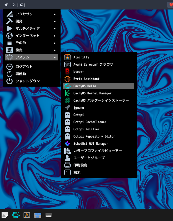This screenshot has height=221, width=173.
Task: Launch Octopi Repository Editor
Action: coord(99,136)
